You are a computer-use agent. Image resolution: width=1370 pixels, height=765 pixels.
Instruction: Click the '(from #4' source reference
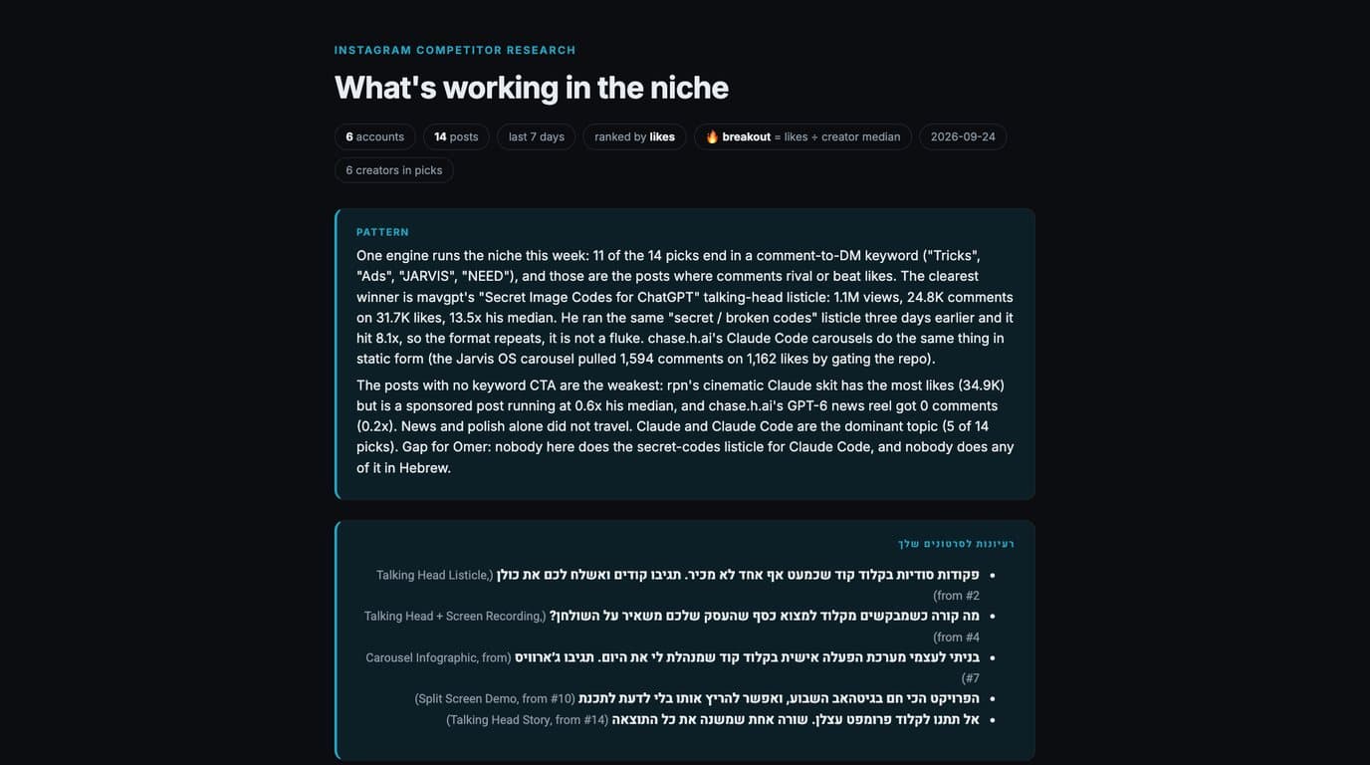pyautogui.click(x=956, y=637)
